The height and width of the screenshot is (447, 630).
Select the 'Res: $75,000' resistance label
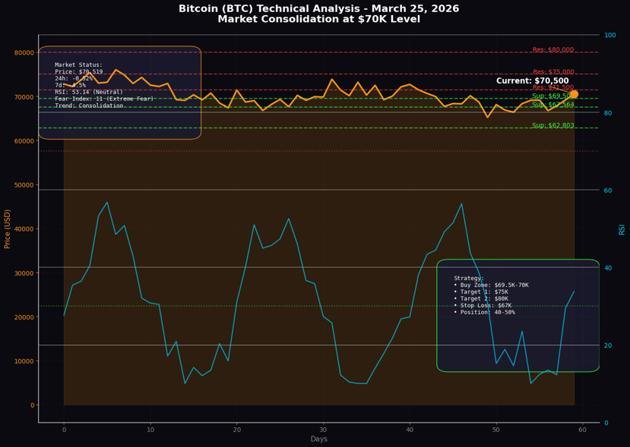(553, 72)
